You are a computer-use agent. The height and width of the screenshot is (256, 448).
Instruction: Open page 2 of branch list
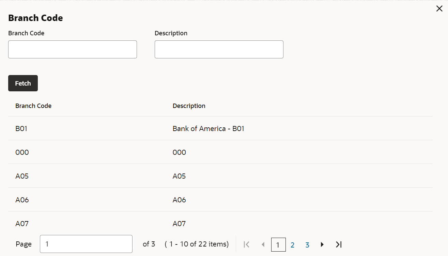click(x=292, y=245)
